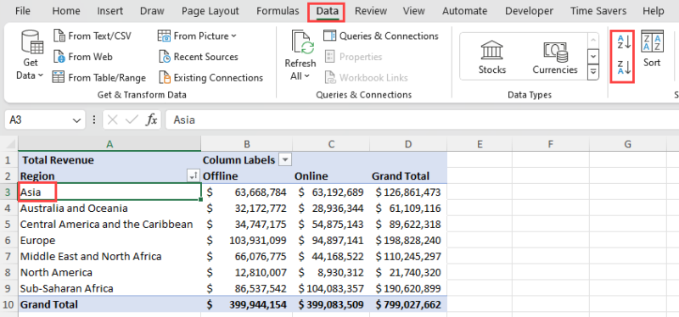Screen dimensions: 679x317
Task: Select the Data ribbon tab
Action: (327, 11)
